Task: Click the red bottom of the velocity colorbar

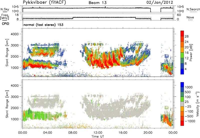Action: 182,123
